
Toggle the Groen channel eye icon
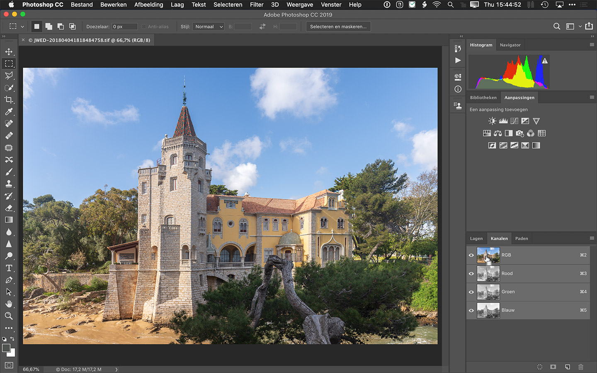[471, 292]
